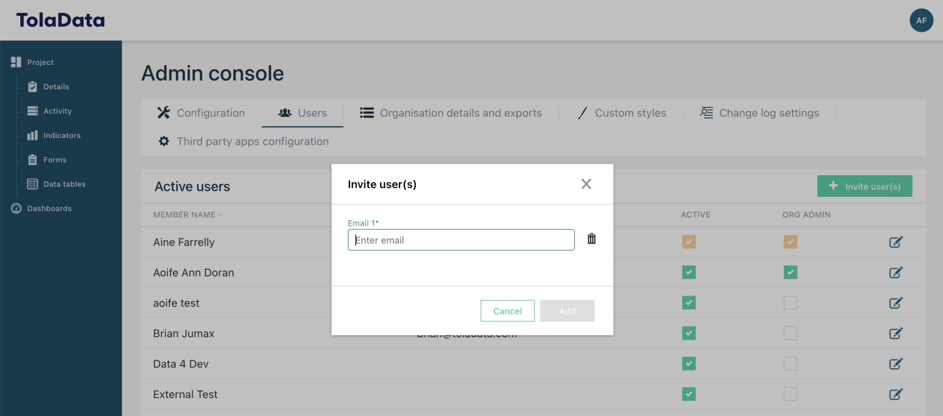Toggle Org Admin checkbox for Aine Farrelly
This screenshot has width=943, height=416.
791,242
